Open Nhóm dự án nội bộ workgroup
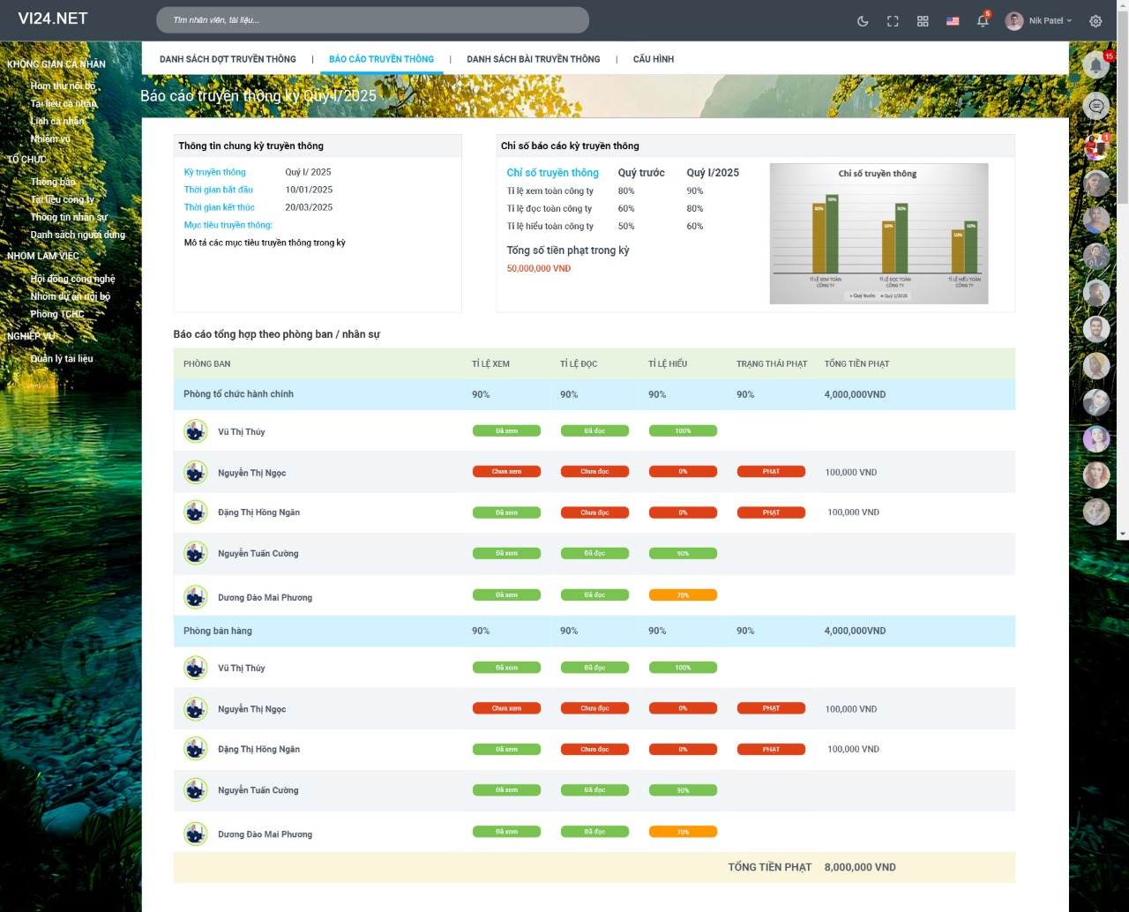The width and height of the screenshot is (1129, 912). (x=71, y=297)
